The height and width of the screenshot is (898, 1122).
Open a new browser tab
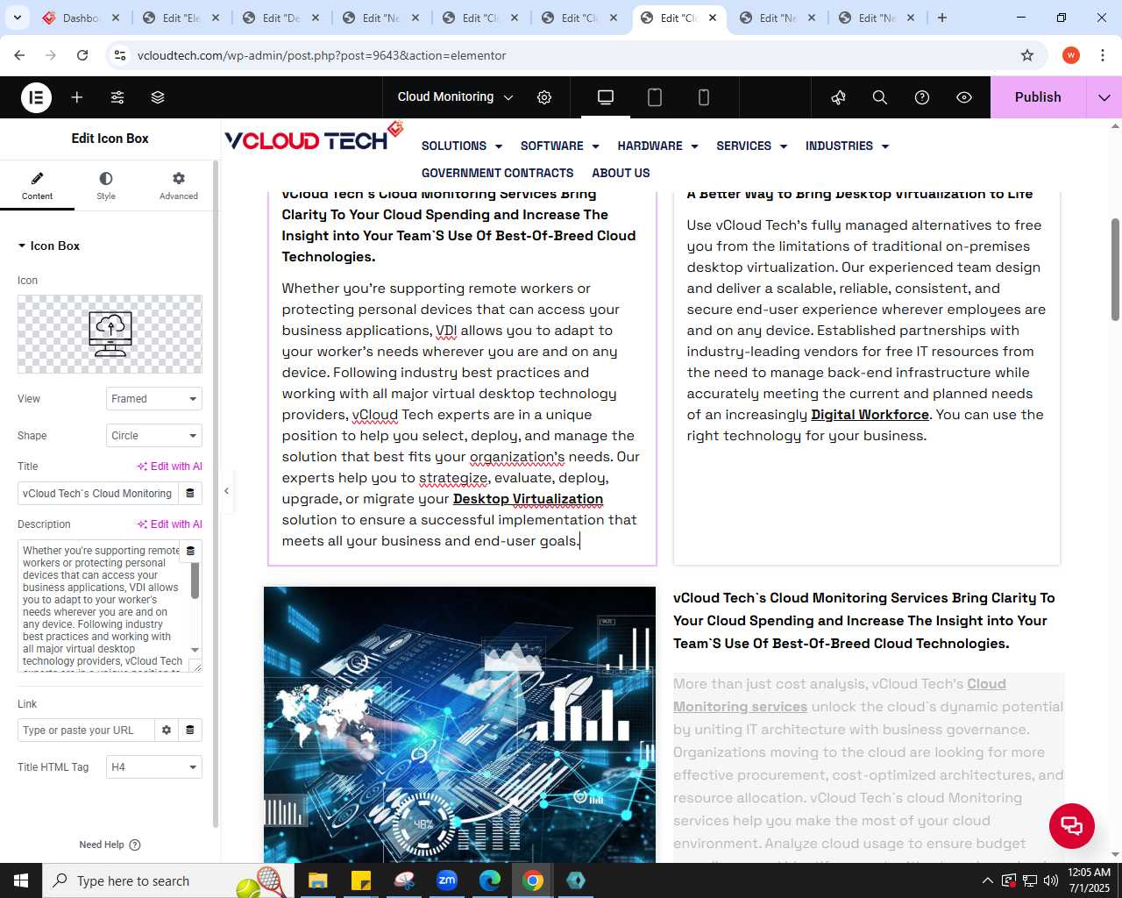pyautogui.click(x=942, y=18)
